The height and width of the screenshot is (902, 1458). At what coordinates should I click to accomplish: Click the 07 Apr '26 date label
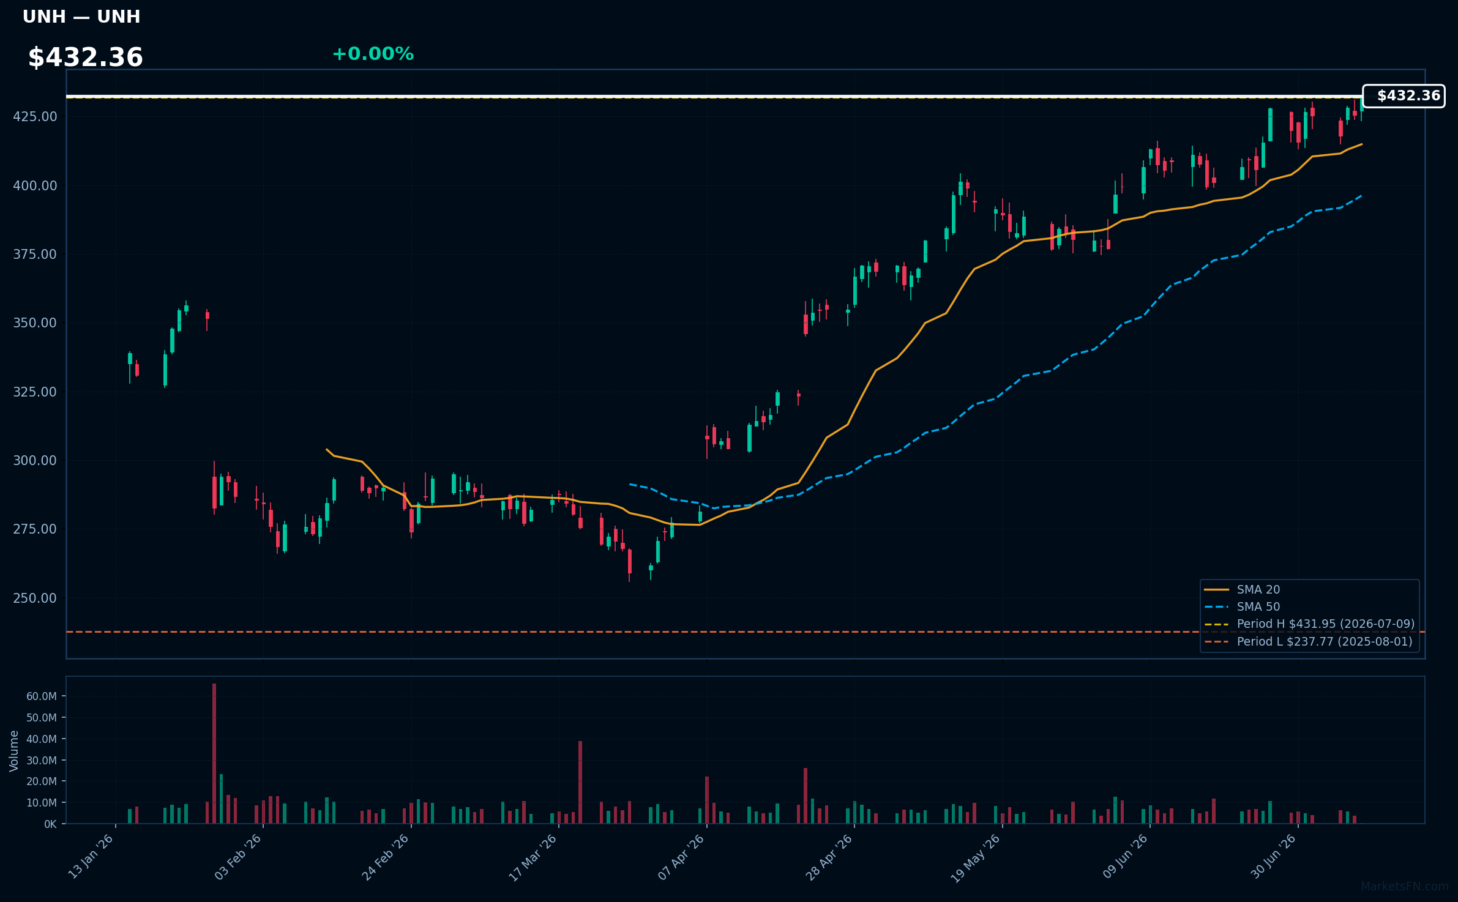point(682,857)
